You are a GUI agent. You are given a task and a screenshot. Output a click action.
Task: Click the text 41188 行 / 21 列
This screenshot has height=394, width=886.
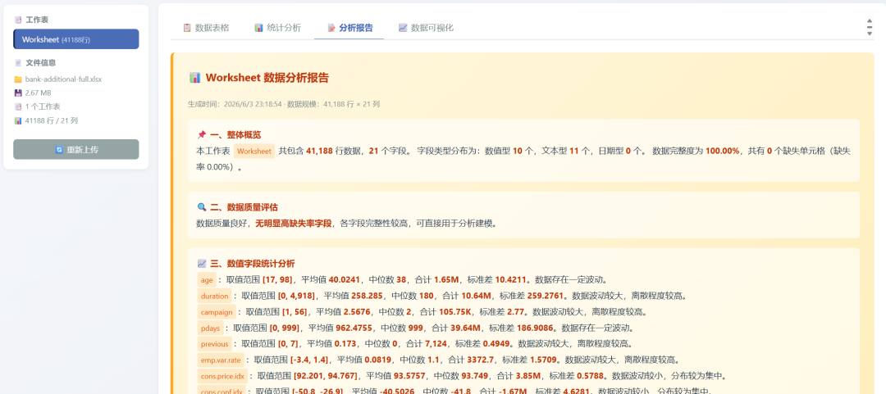click(x=52, y=120)
